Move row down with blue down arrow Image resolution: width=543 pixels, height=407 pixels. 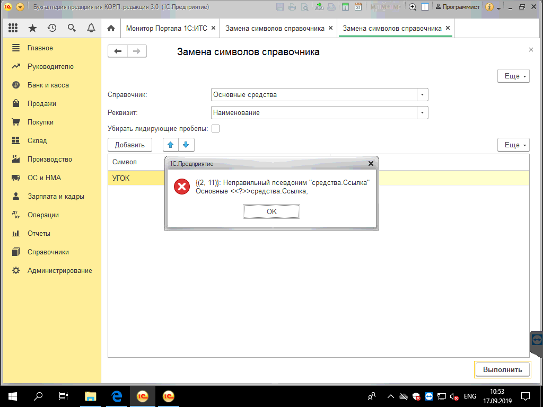click(x=186, y=145)
